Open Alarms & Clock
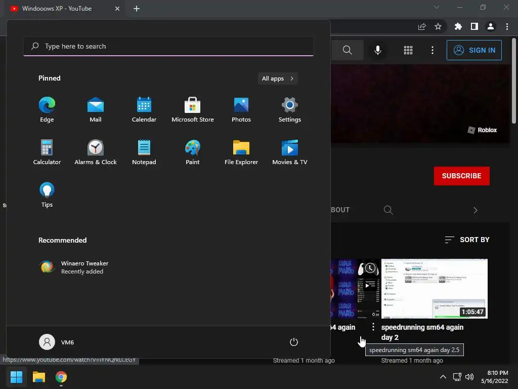Image resolution: width=518 pixels, height=389 pixels. tap(96, 152)
